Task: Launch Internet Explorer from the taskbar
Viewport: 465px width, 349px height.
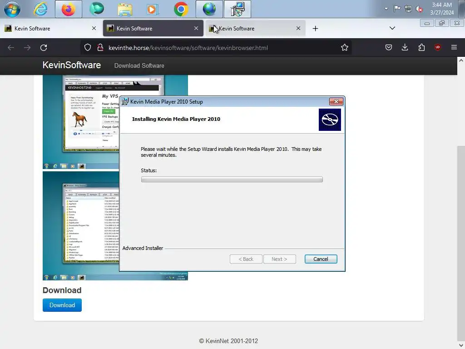Action: (40, 9)
